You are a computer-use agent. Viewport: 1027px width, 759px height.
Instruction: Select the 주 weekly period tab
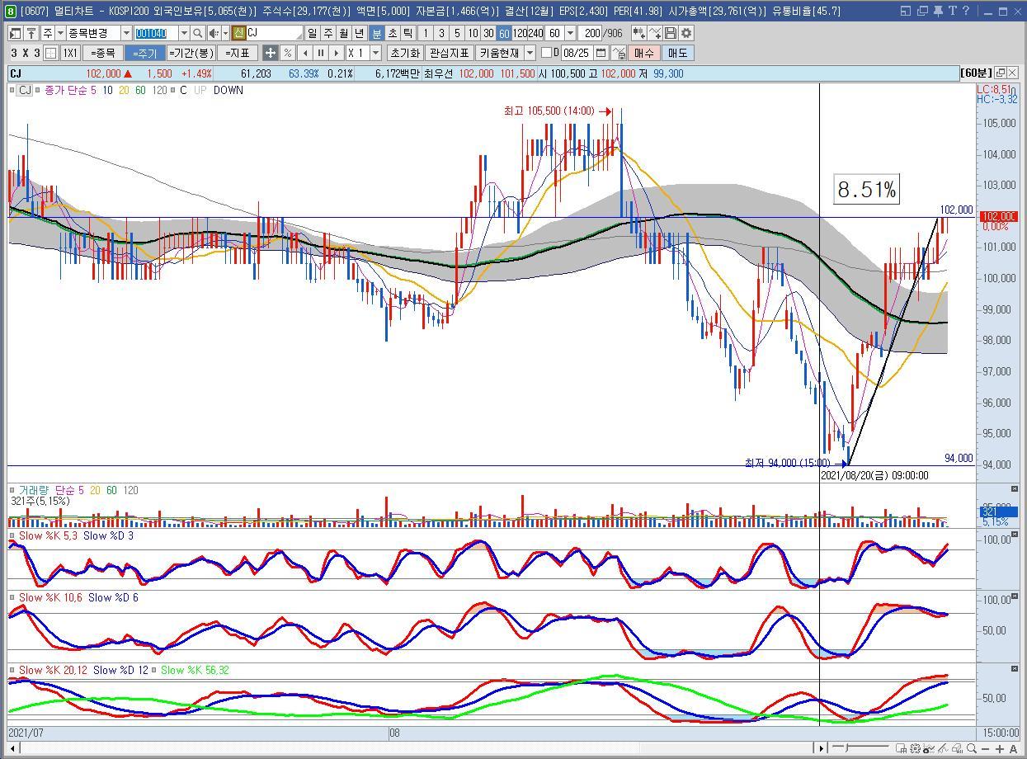(328, 33)
